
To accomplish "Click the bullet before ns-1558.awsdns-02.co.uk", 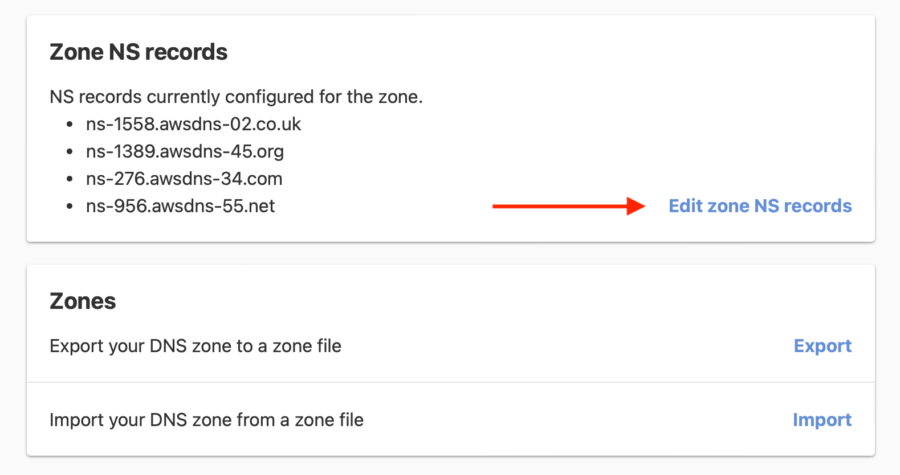I will point(70,124).
